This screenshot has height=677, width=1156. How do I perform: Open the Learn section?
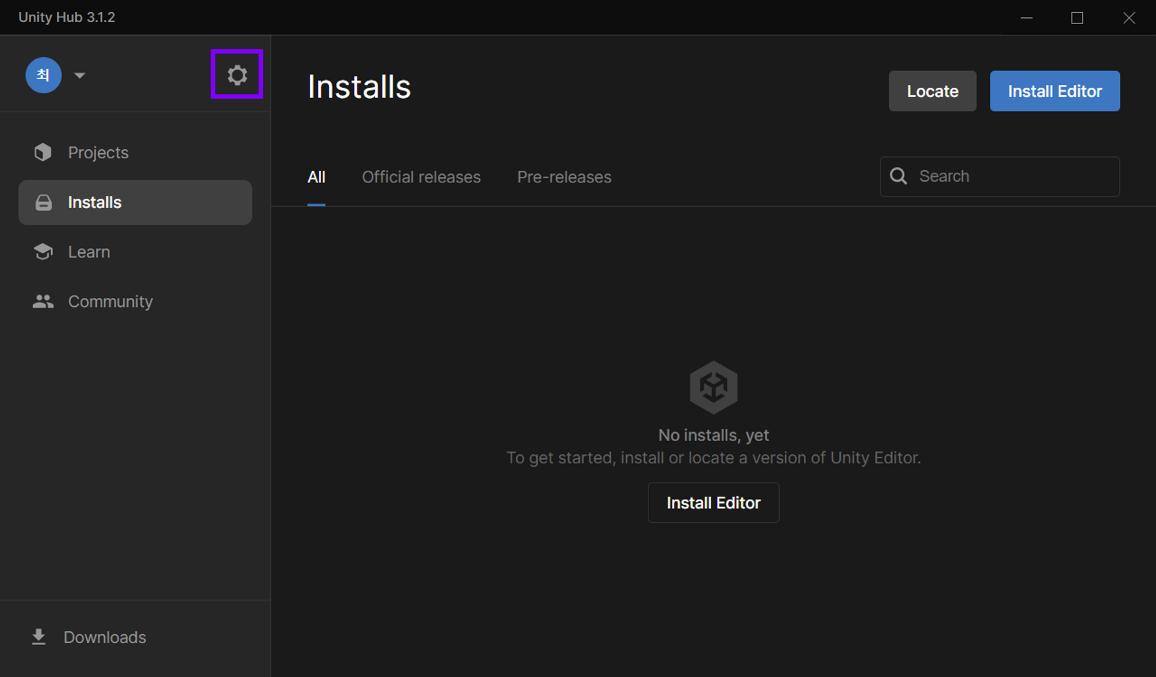click(x=135, y=252)
